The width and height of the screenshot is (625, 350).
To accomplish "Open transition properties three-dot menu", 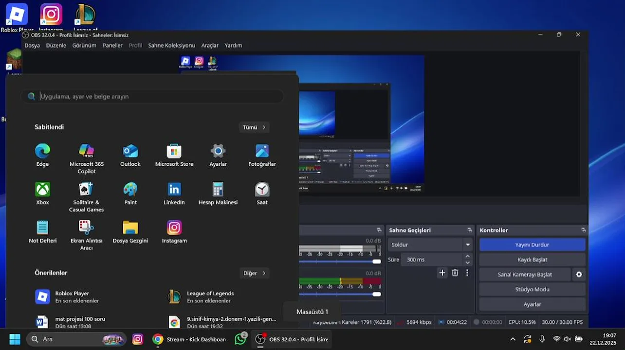I will pyautogui.click(x=467, y=273).
